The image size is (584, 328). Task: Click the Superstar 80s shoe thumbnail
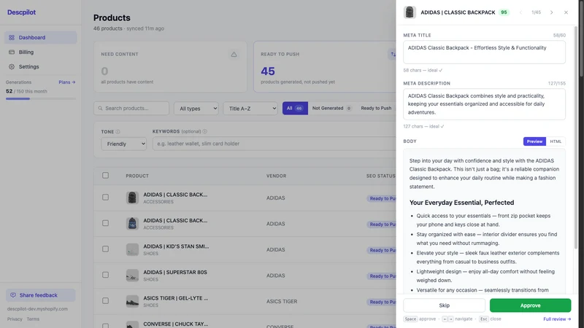(132, 276)
